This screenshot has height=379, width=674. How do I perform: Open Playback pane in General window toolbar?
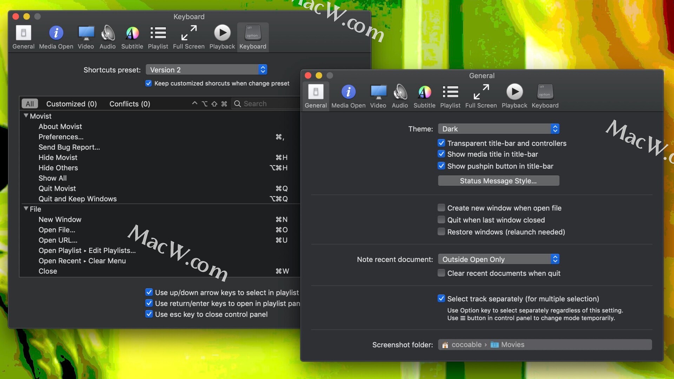point(514,96)
